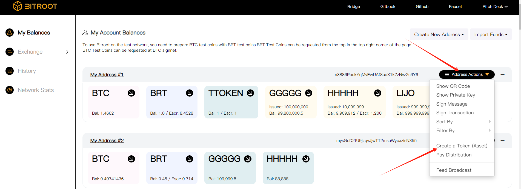Collapse the My Address #2 panel
The height and width of the screenshot is (189, 521).
tap(502, 140)
